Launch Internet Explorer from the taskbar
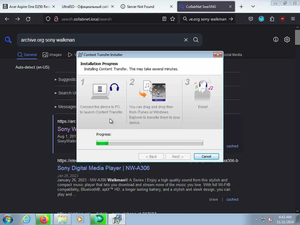This screenshot has width=300, height=225. [x=26, y=219]
